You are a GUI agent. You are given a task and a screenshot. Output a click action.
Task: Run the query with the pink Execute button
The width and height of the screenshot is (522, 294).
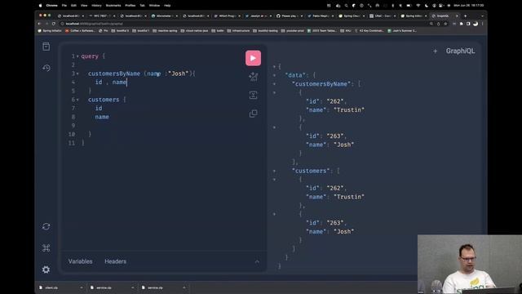coord(253,58)
